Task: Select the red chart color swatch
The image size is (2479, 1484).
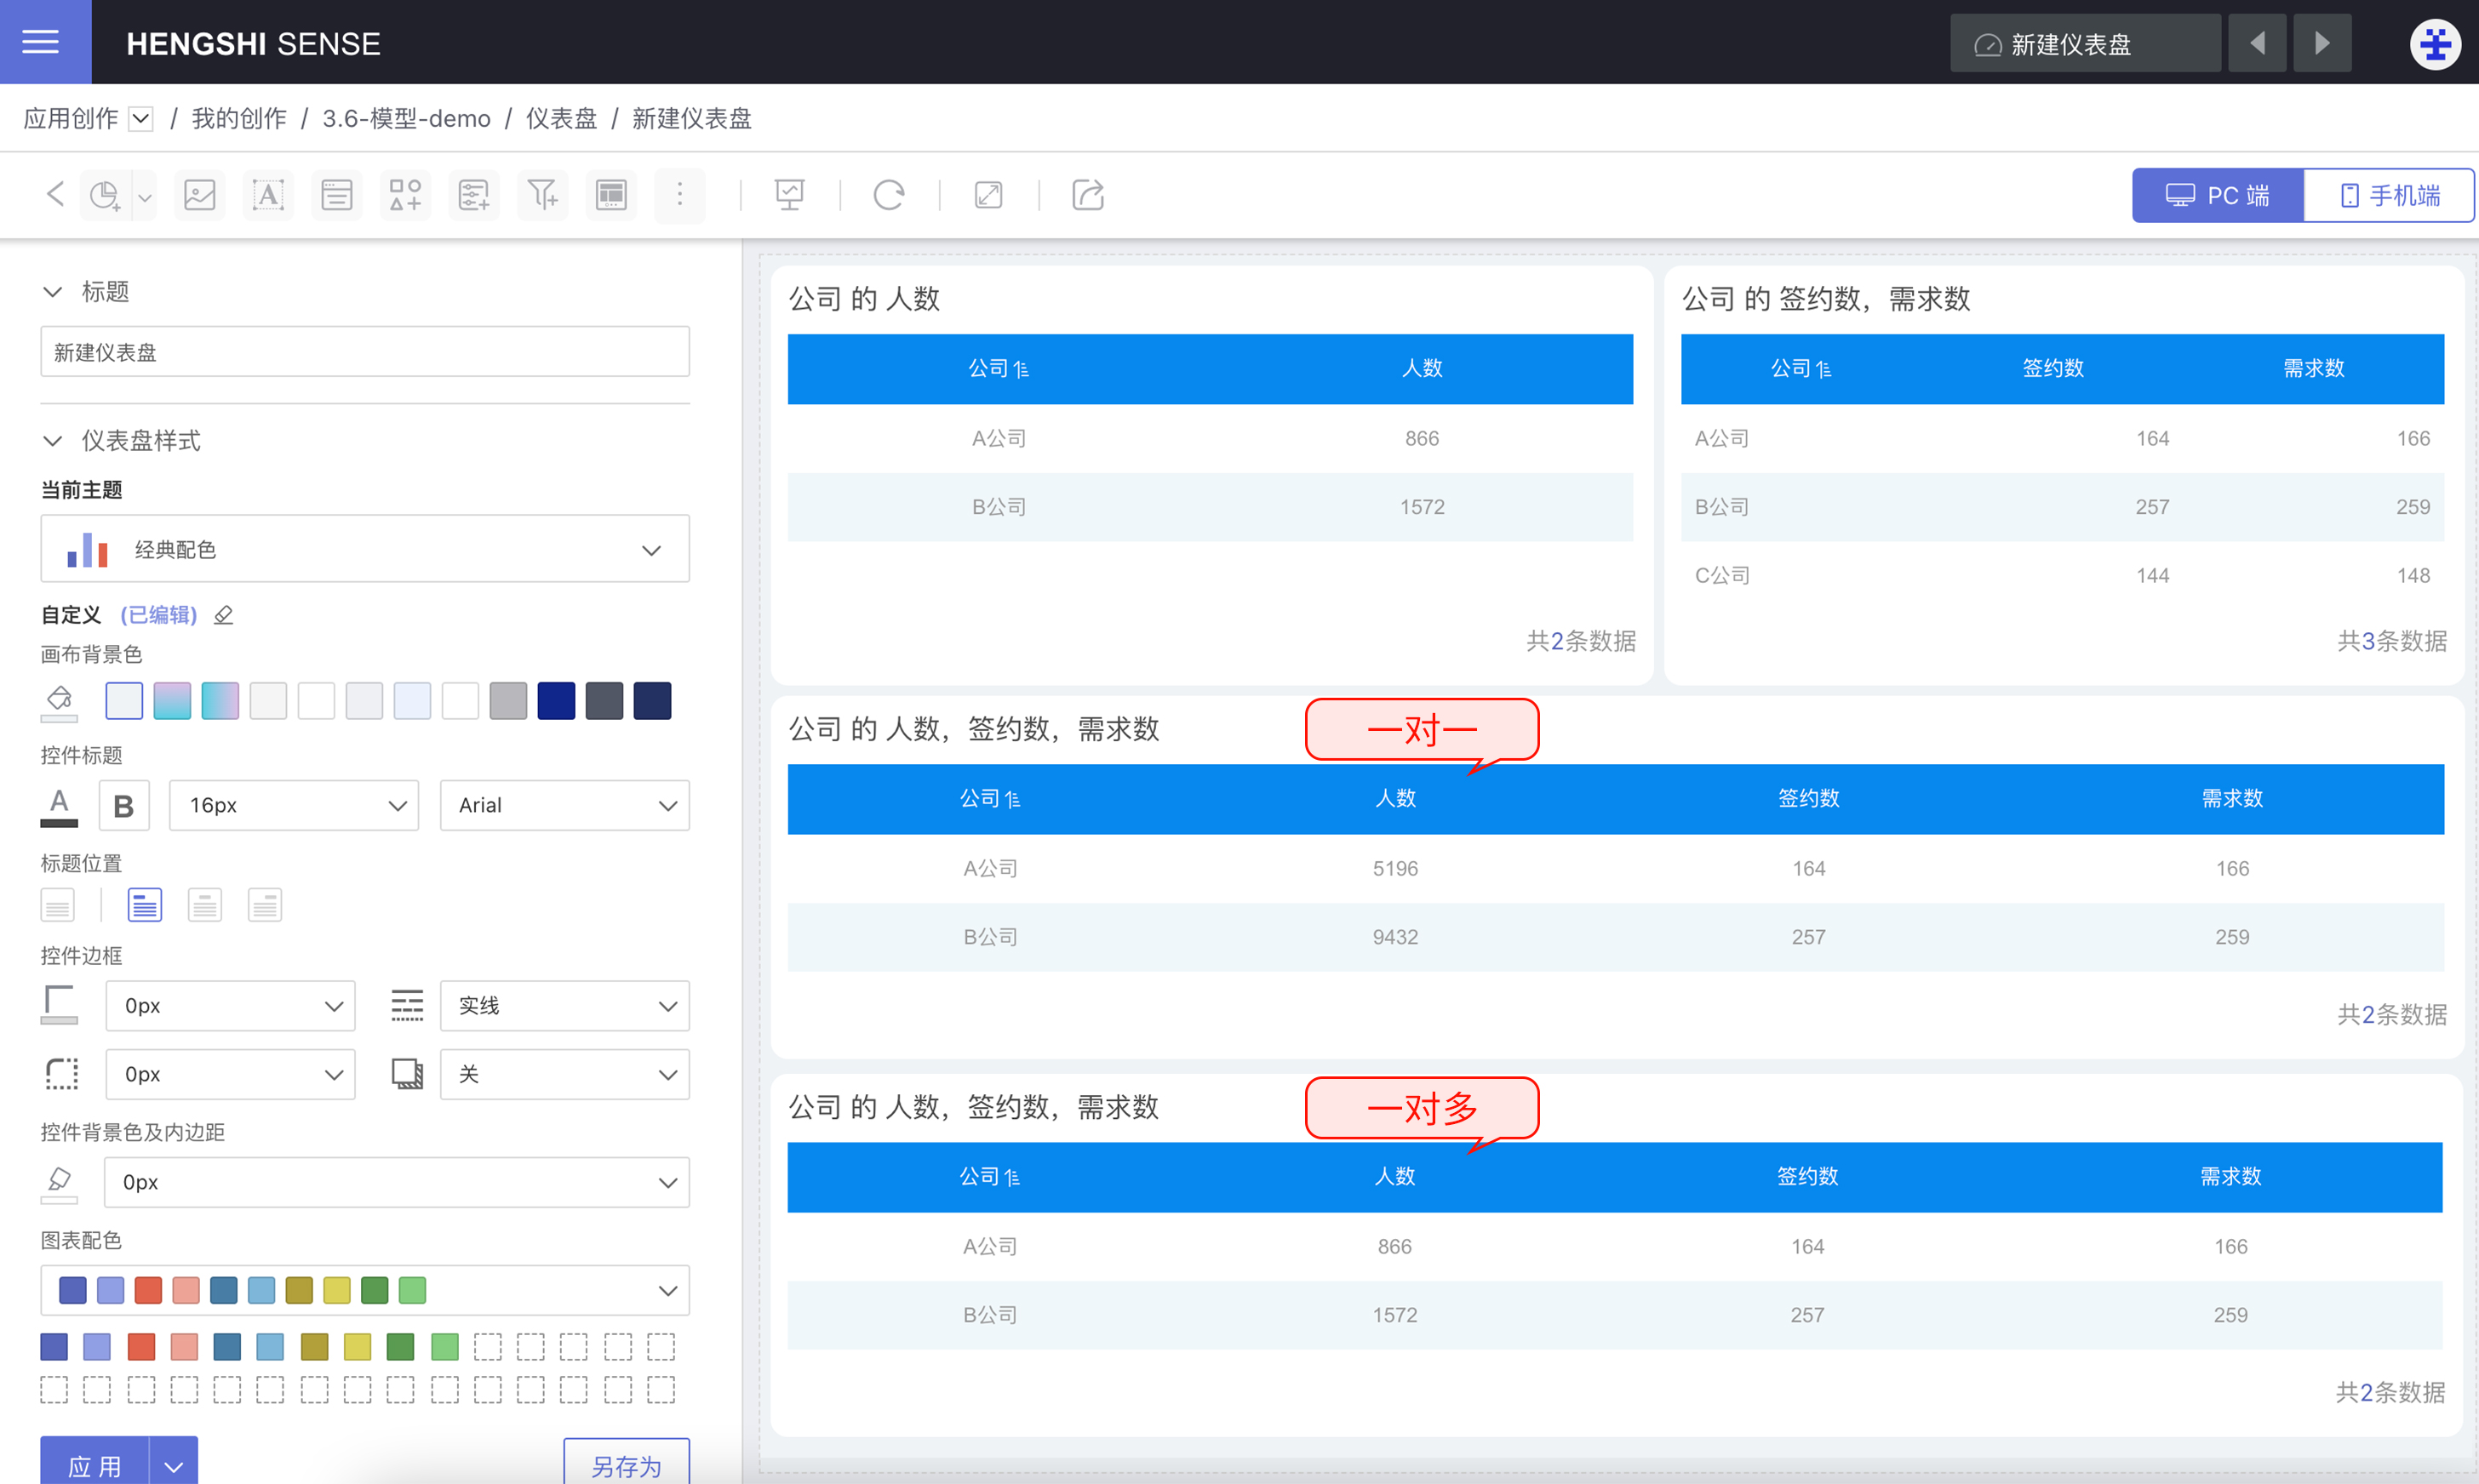Action: point(141,1348)
